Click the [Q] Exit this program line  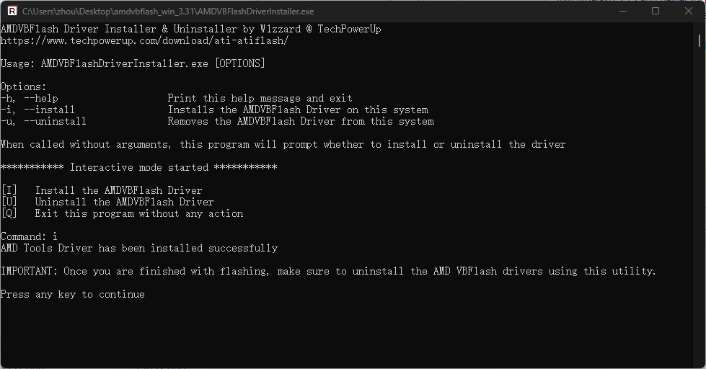pyautogui.click(x=121, y=213)
